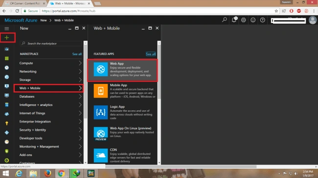Viewport: 318px width, 178px height.
Task: Open the hamburger menu in the sidebar
Action: [x=7, y=28]
